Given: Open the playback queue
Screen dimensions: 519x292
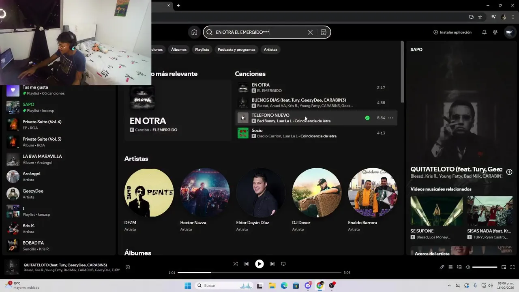Looking at the screenshot, I should pyautogui.click(x=450, y=267).
